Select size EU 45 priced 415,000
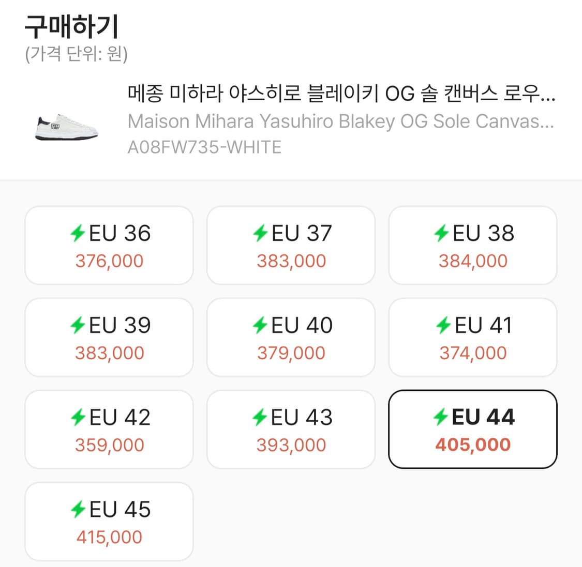582x567 pixels. [x=108, y=521]
